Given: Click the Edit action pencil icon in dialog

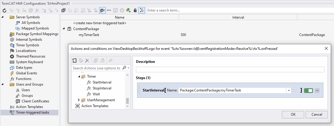Looking at the screenshot, I should pyautogui.click(x=81, y=61).
